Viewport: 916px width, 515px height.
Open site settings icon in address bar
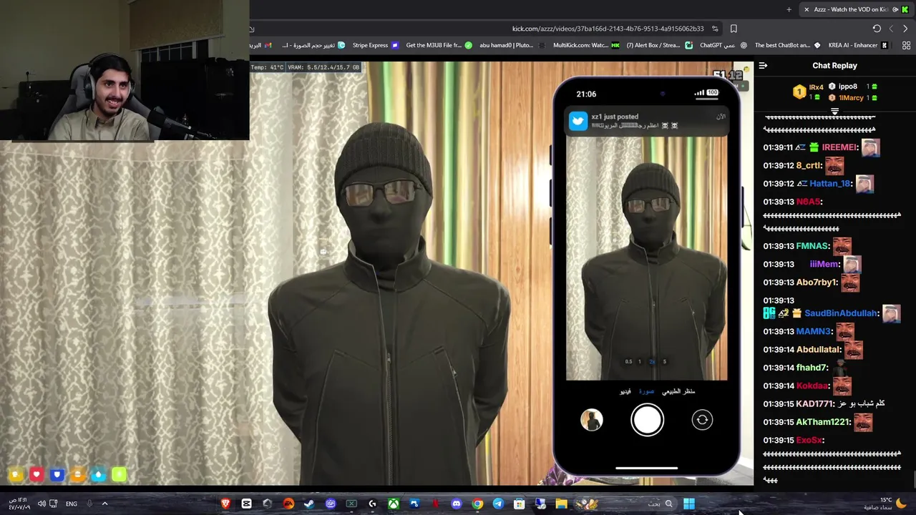[714, 29]
